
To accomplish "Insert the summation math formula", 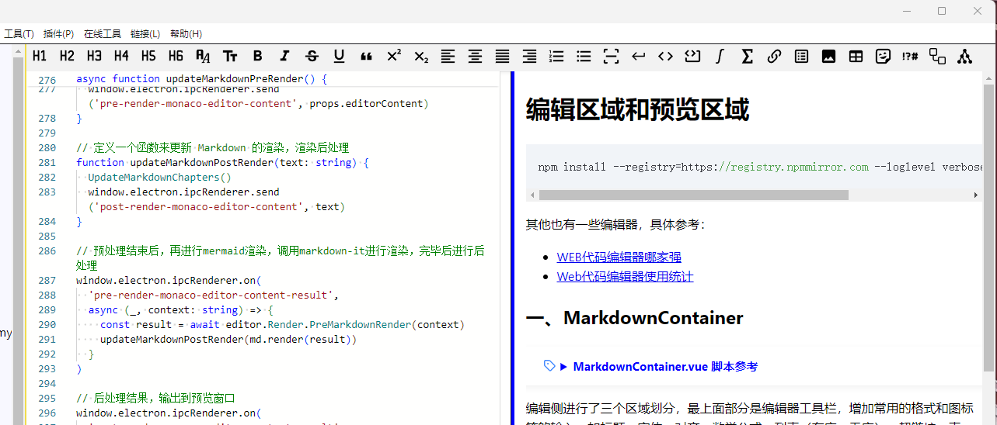I will (748, 56).
